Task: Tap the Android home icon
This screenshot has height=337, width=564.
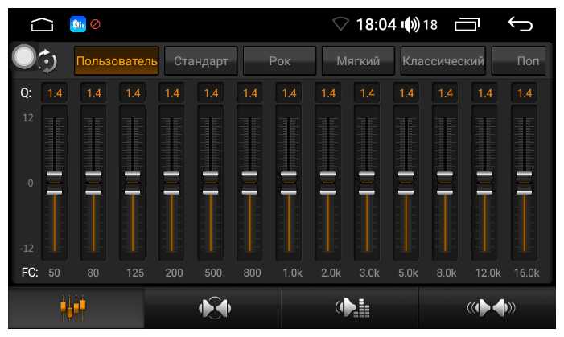Action: [42, 24]
